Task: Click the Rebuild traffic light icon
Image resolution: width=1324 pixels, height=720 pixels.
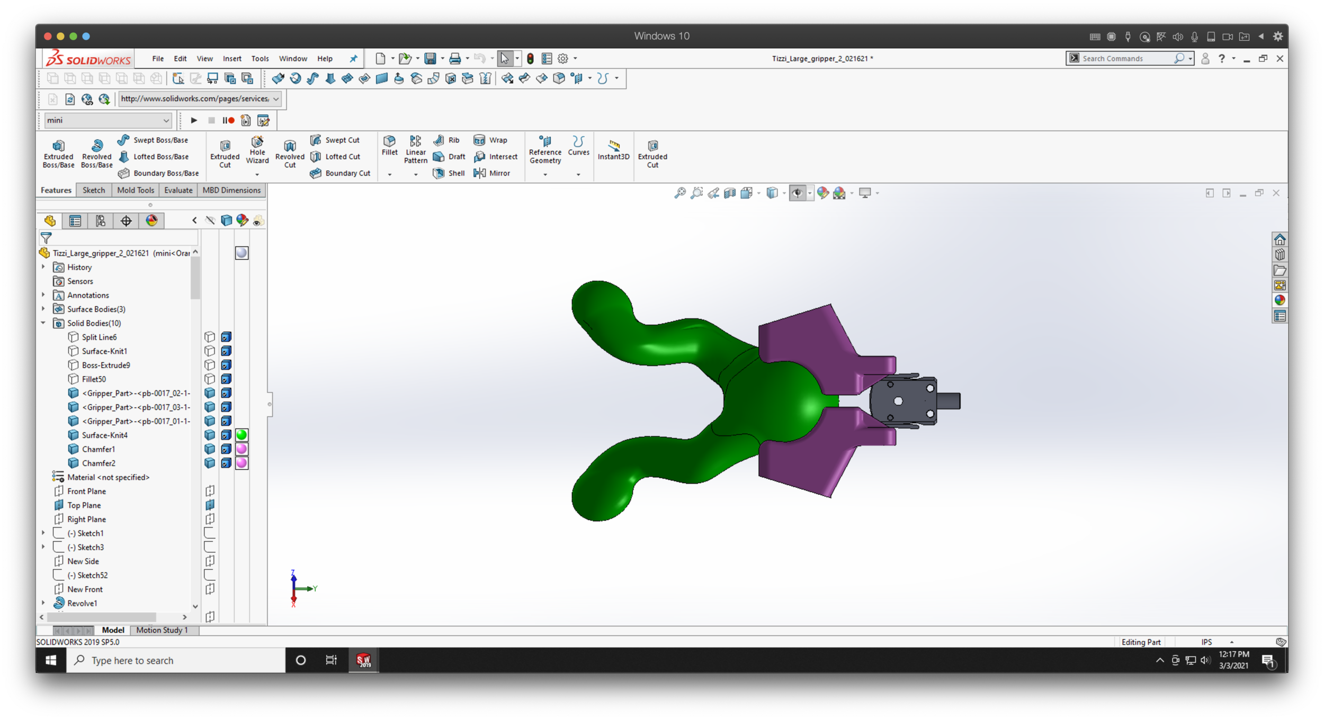Action: pos(530,59)
